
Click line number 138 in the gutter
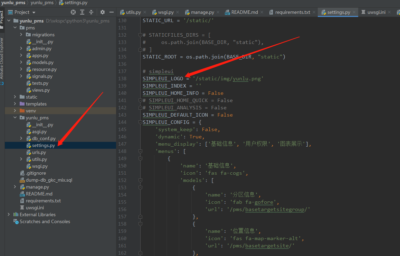pos(122,79)
